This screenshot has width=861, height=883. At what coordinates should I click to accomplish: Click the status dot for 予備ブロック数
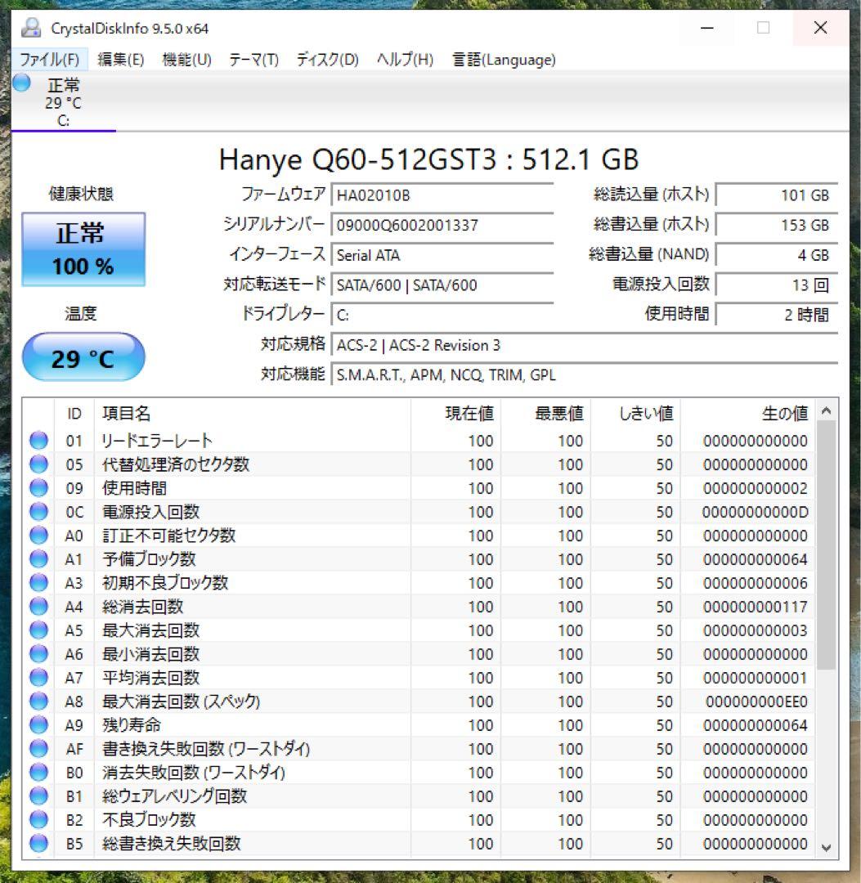coord(37,559)
